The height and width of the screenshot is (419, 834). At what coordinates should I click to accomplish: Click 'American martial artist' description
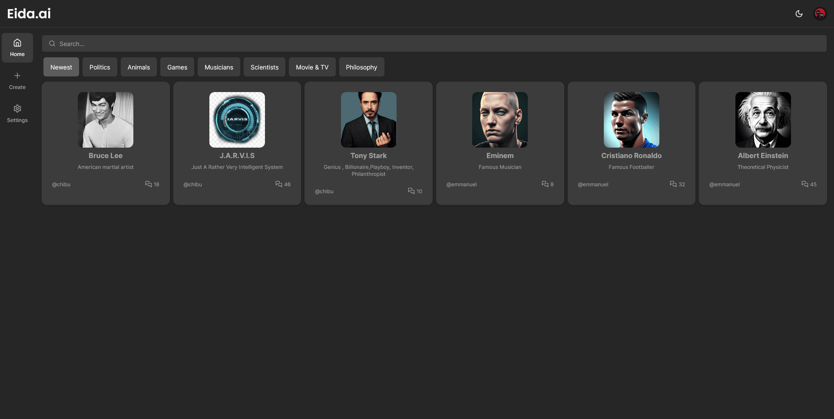click(x=106, y=167)
